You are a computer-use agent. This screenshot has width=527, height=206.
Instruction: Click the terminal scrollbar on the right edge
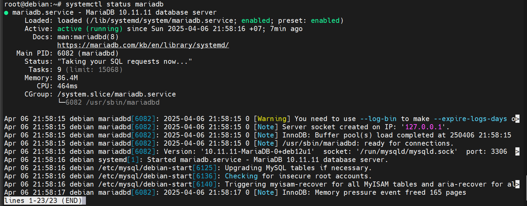tap(525, 184)
